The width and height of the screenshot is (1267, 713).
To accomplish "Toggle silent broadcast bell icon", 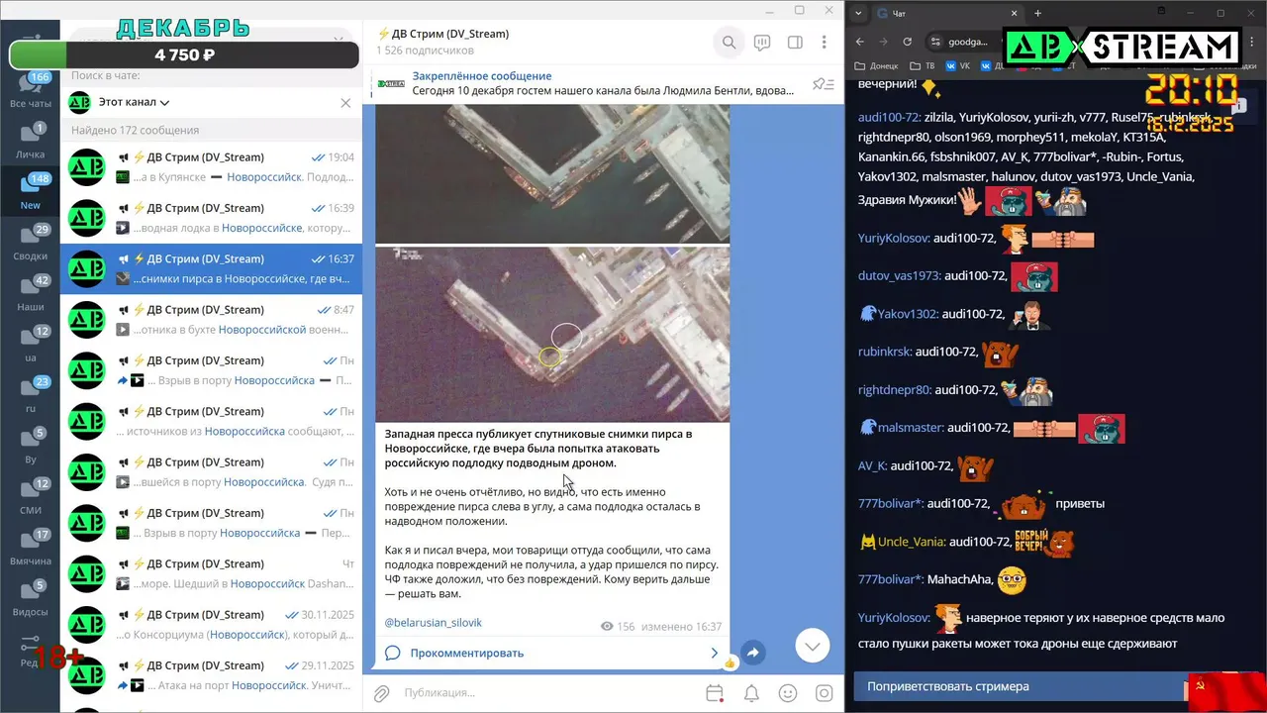I will [751, 693].
